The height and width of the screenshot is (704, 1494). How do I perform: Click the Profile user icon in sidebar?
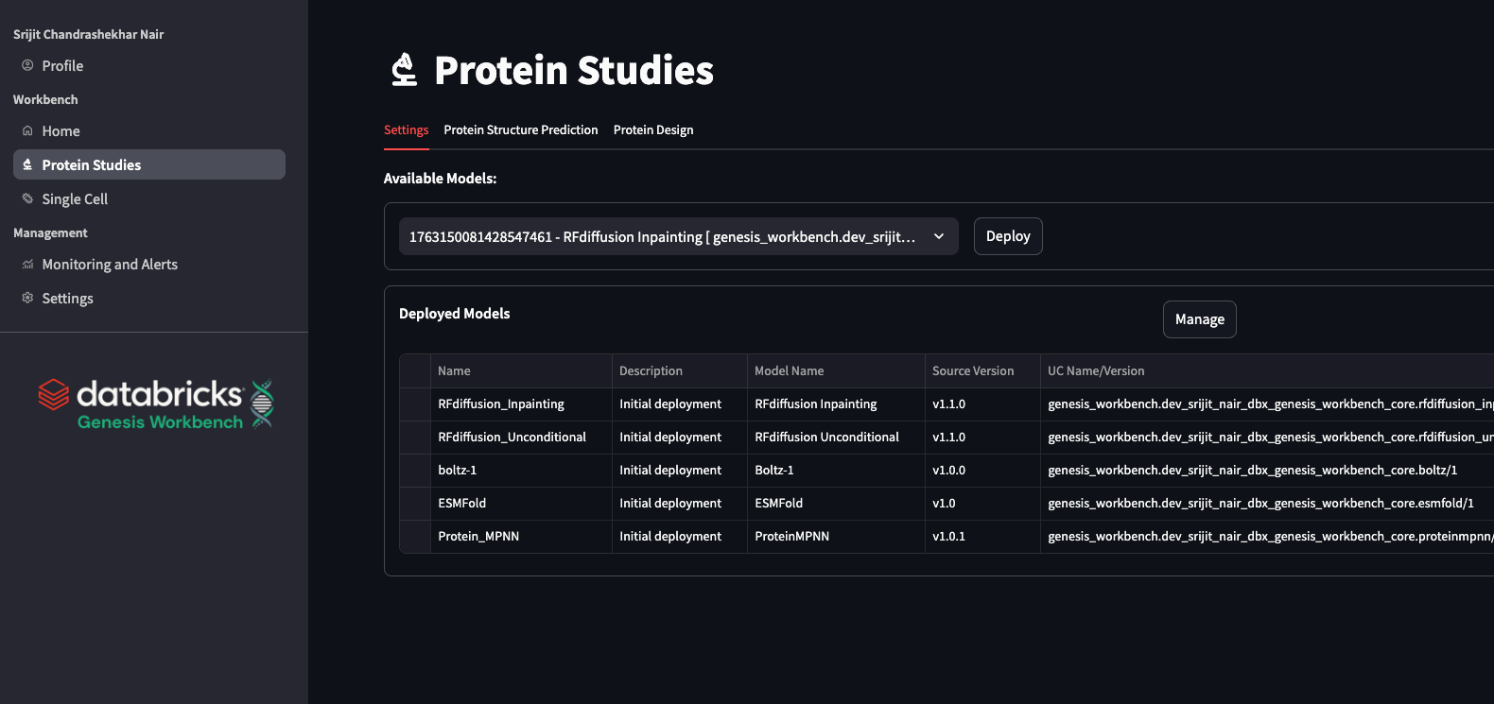(27, 65)
